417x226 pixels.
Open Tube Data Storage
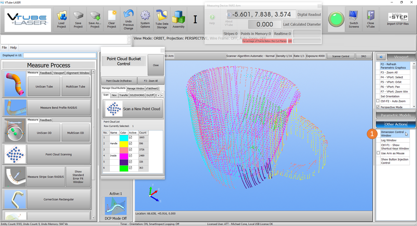162,20
